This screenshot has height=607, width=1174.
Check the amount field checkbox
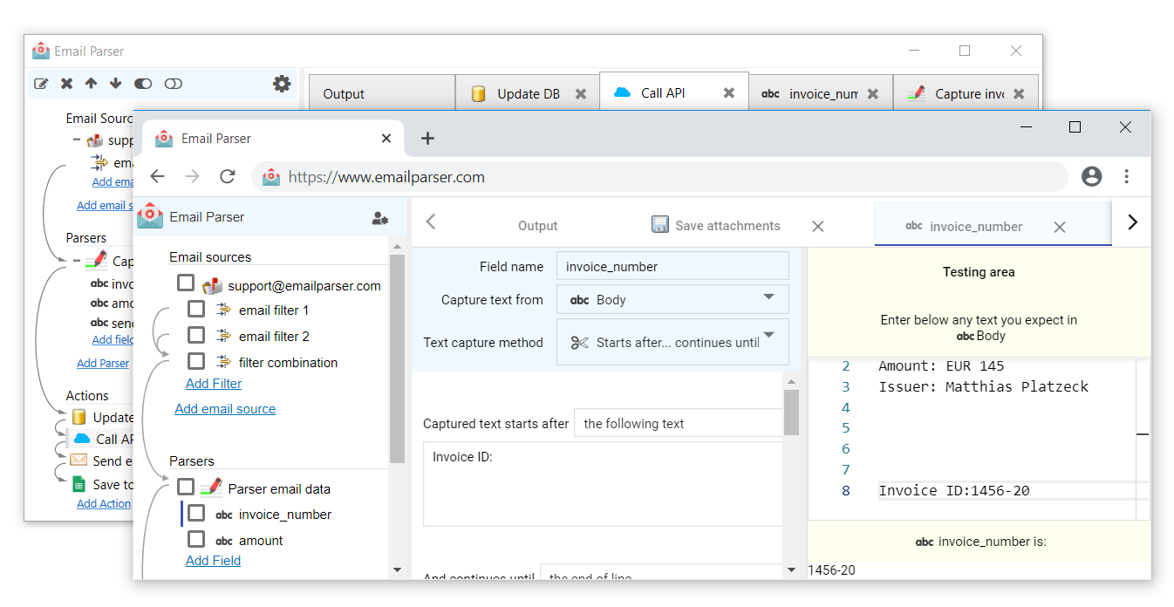[196, 539]
